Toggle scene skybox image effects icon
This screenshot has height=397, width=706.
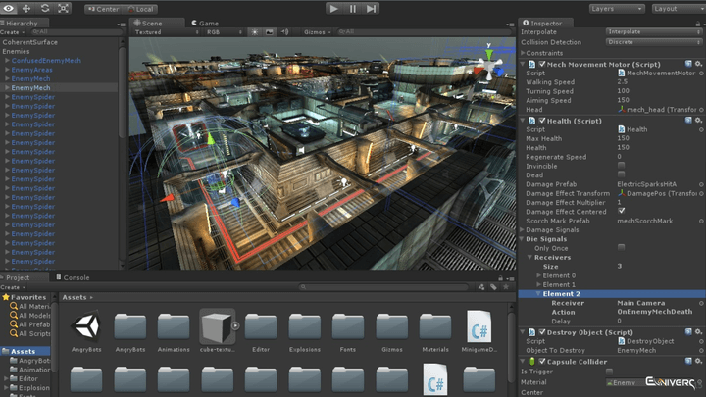pos(270,32)
